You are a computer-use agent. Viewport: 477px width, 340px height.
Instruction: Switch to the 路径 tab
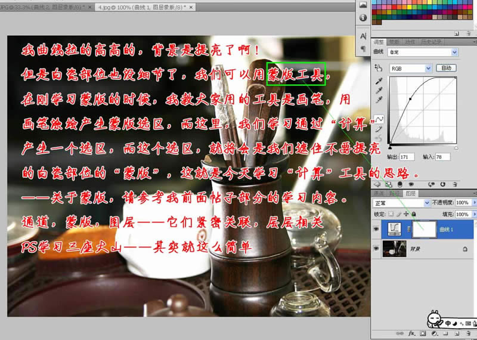(x=394, y=193)
